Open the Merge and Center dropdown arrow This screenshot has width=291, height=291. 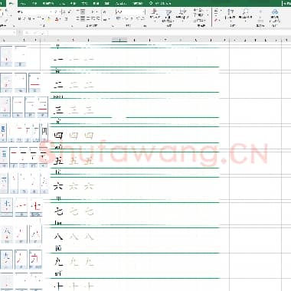(109, 19)
